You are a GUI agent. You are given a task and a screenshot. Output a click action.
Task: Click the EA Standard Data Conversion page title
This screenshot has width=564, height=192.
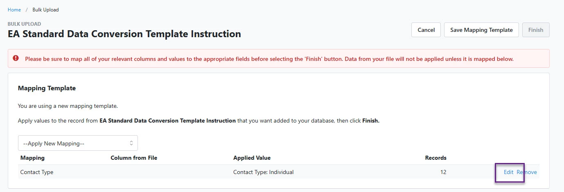click(124, 34)
